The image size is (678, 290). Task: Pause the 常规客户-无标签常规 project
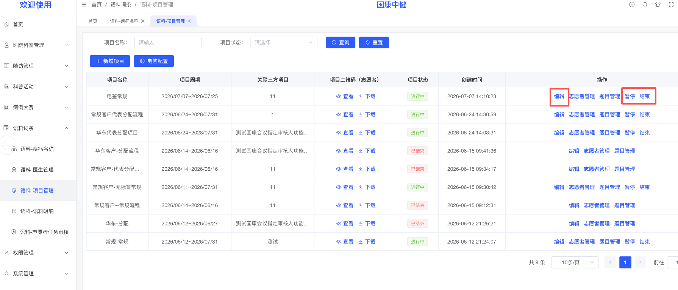[630, 187]
